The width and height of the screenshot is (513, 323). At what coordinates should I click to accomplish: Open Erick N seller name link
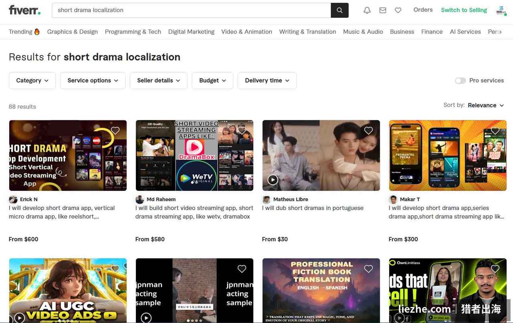pos(28,199)
